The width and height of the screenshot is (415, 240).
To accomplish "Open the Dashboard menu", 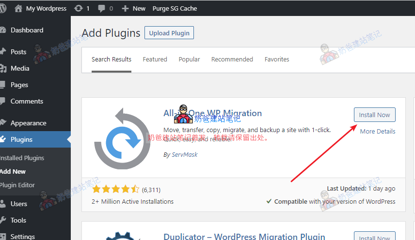I will tap(27, 30).
